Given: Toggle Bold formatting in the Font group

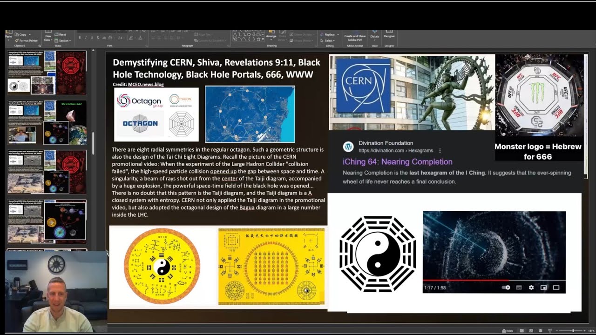Looking at the screenshot, I should [x=80, y=38].
